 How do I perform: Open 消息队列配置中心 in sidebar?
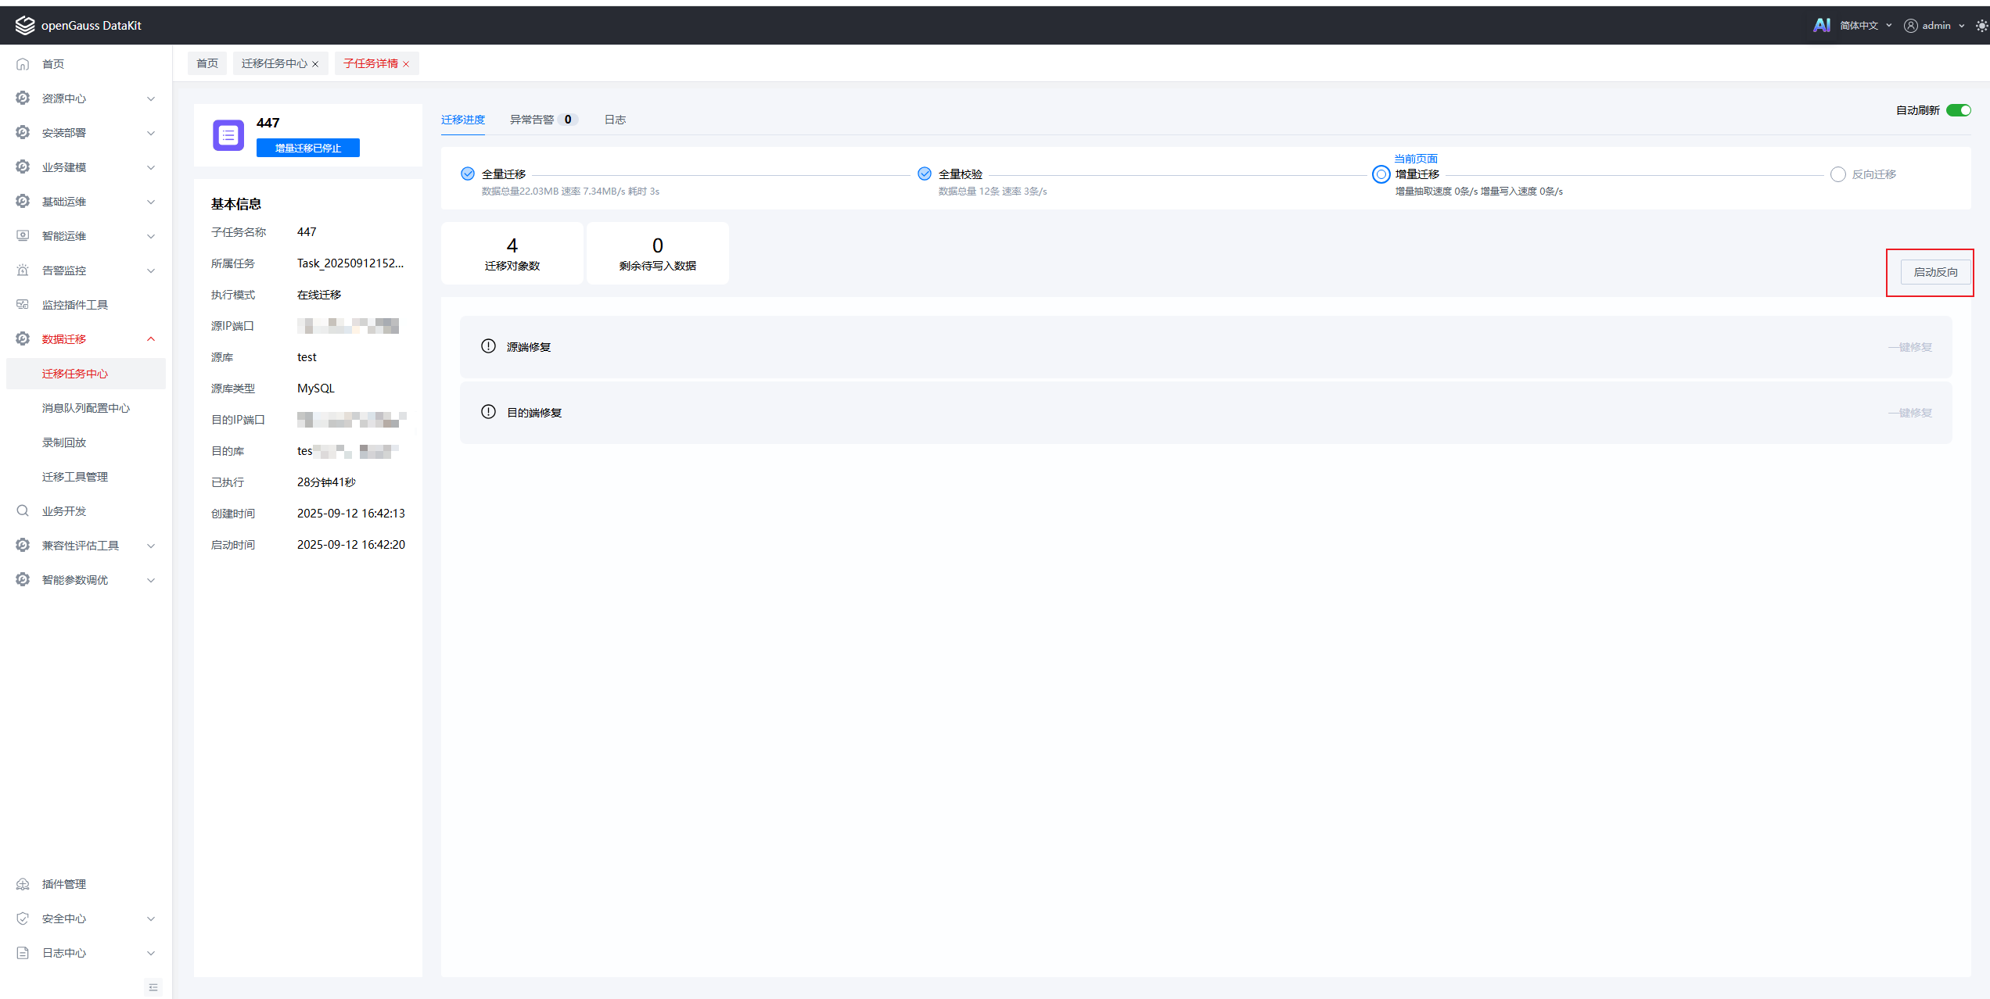86,408
